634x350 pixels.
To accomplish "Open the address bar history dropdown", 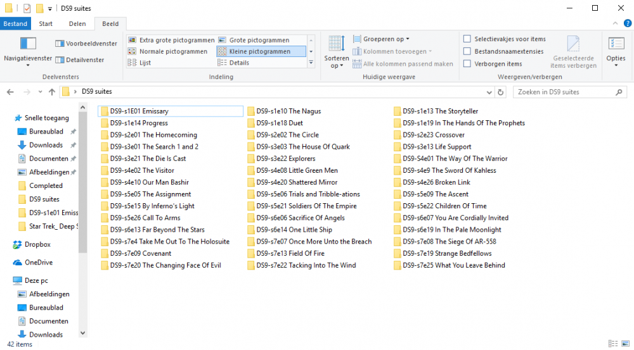I will pyautogui.click(x=489, y=92).
